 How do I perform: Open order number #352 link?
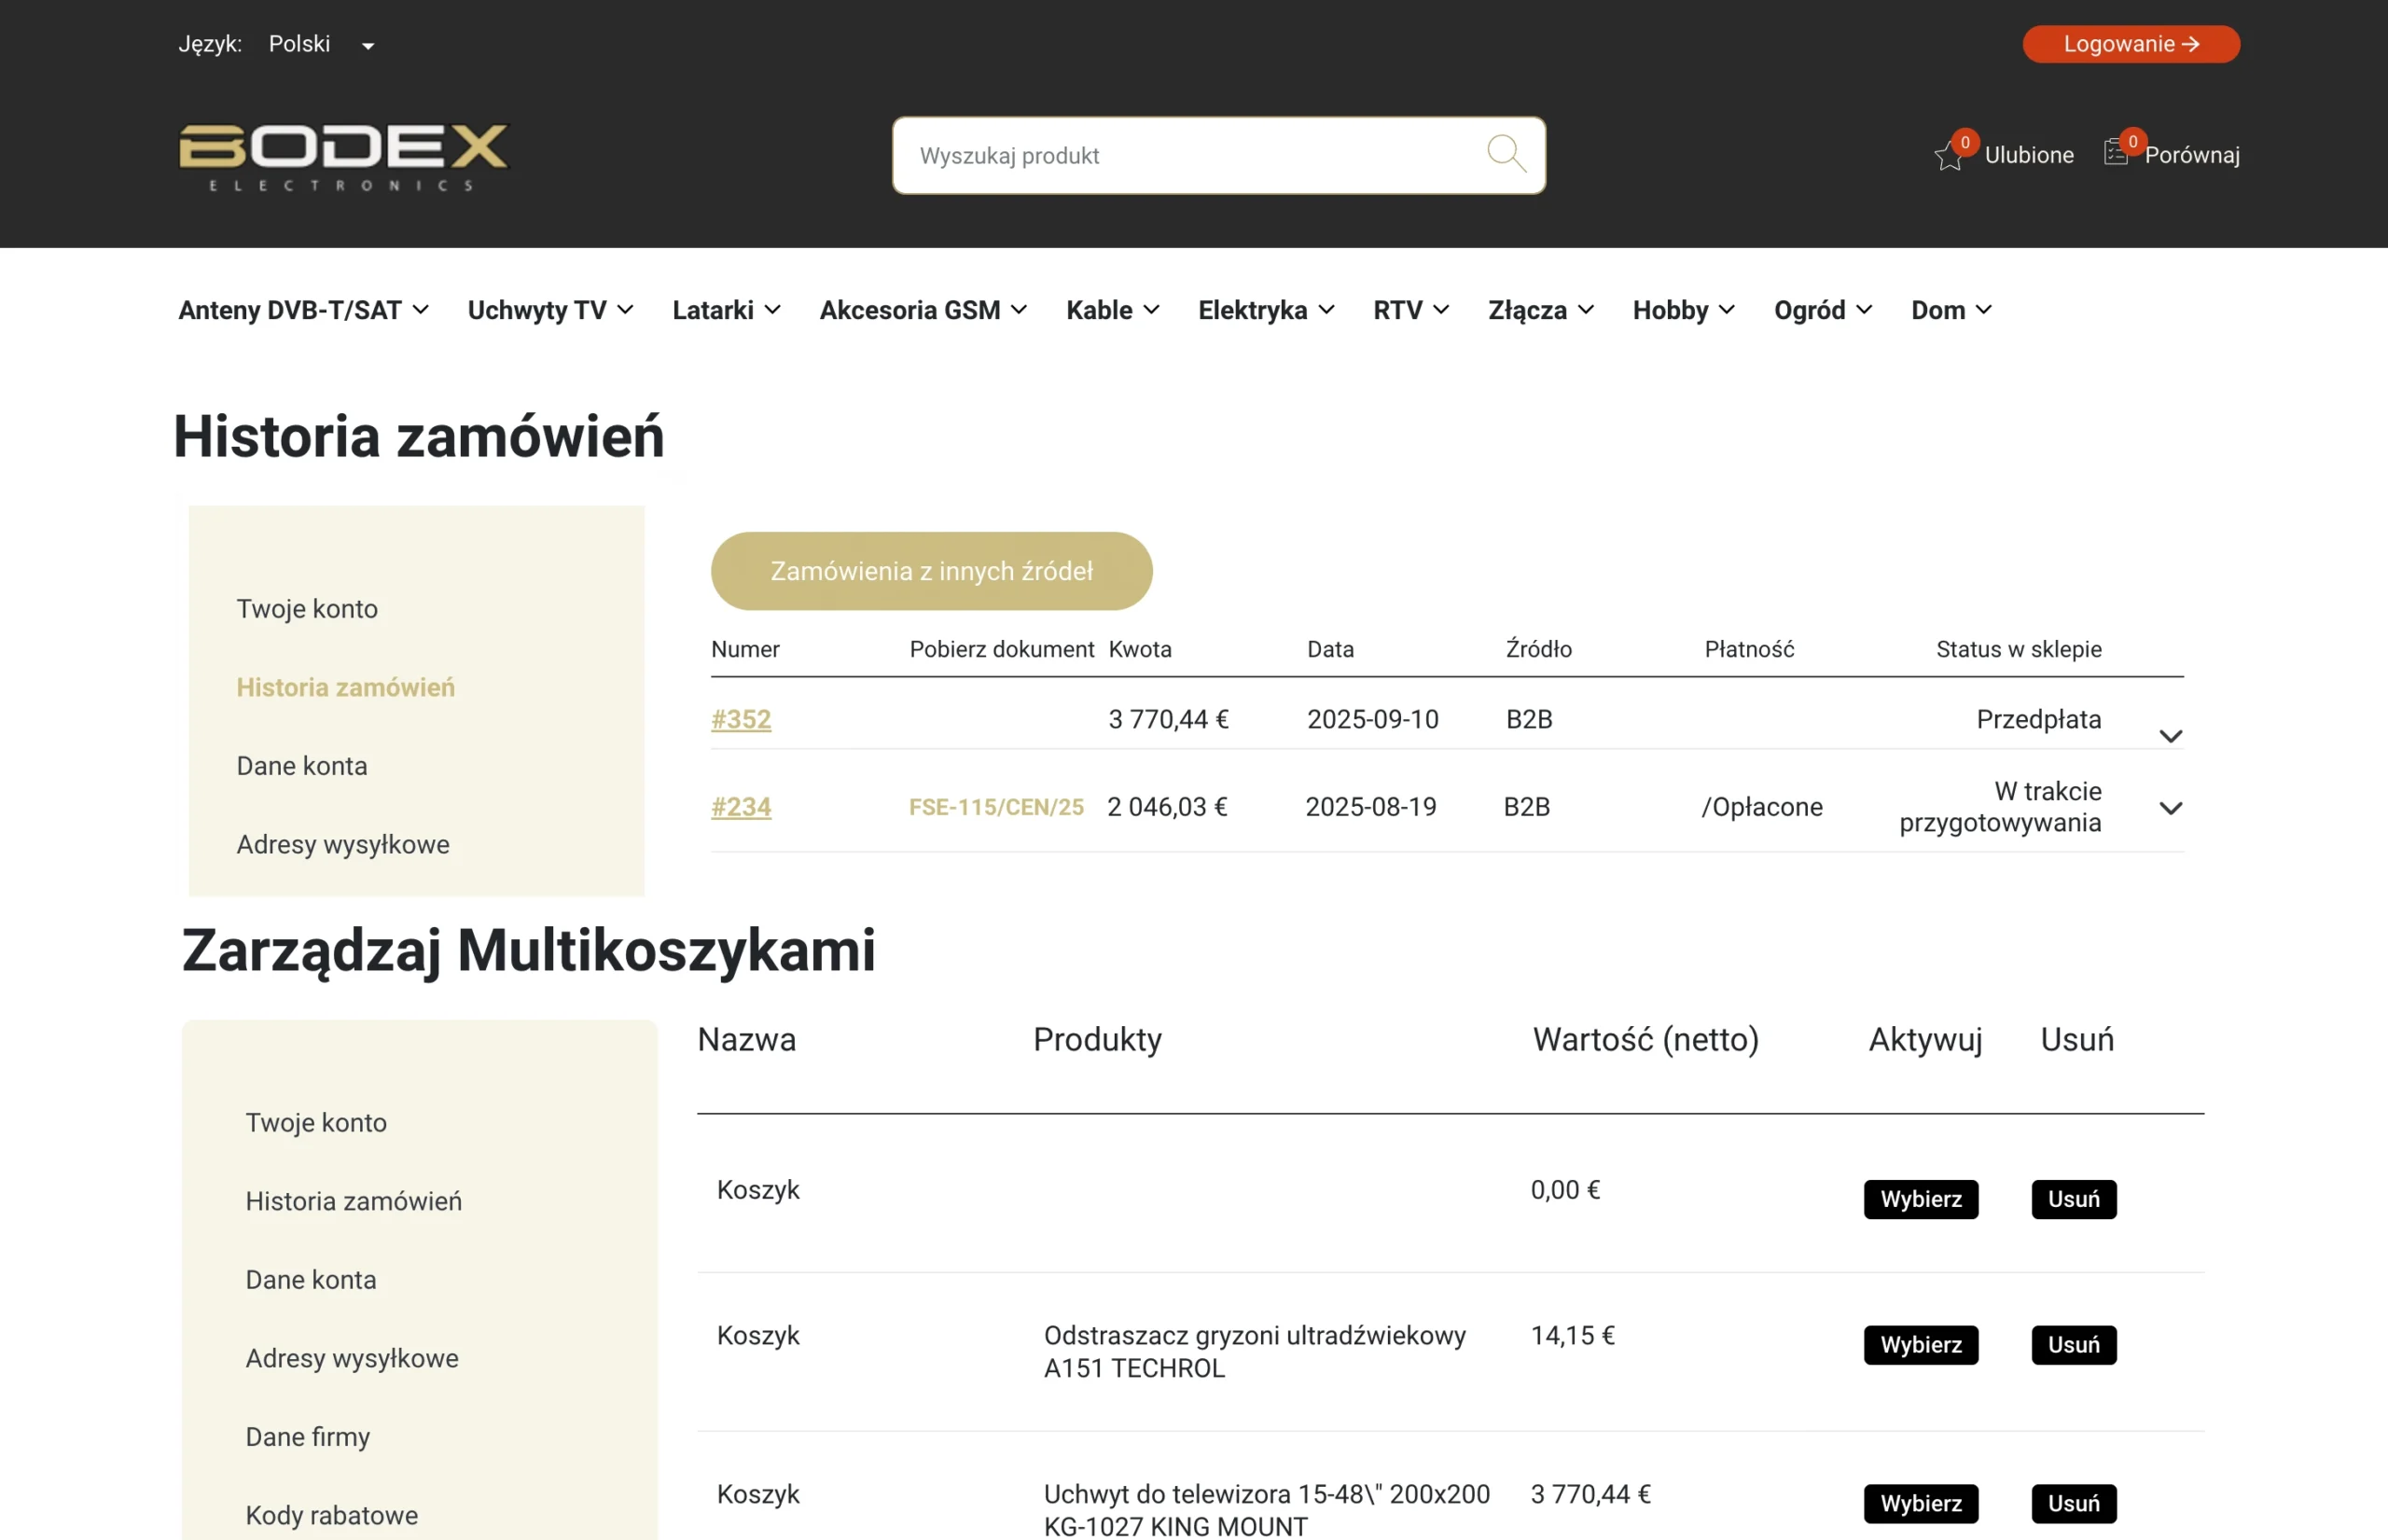point(741,719)
